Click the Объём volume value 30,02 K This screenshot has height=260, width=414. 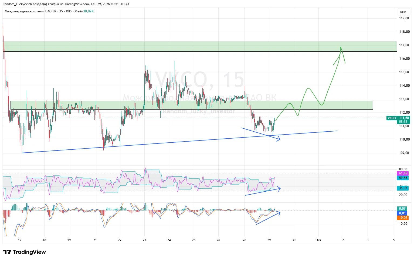(x=89, y=11)
